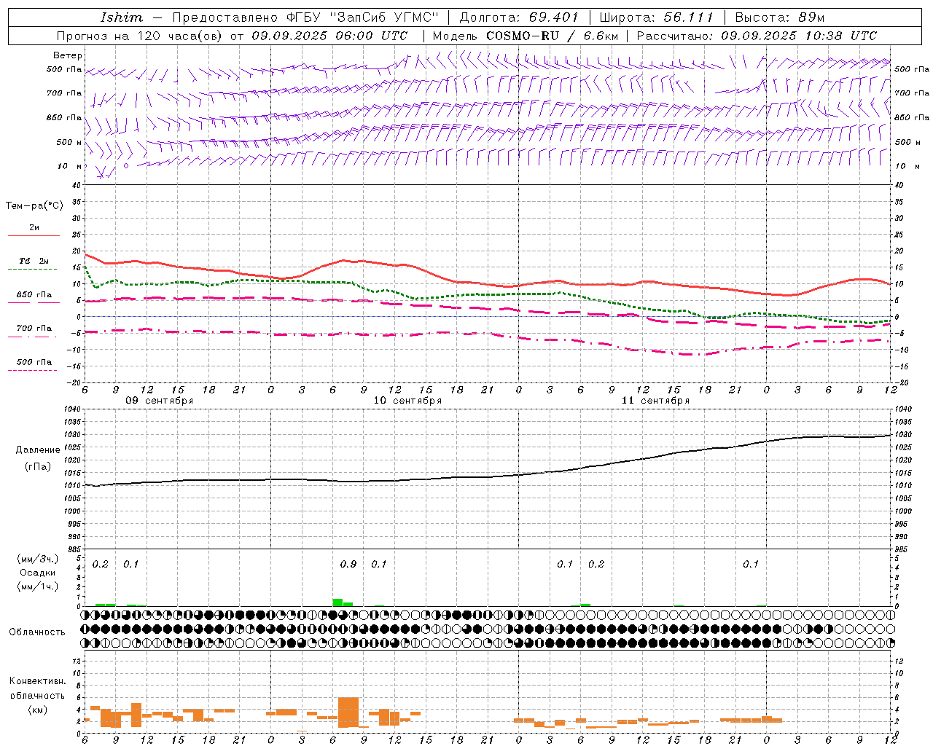
Task: Click the "Рассчитано: 09.09.2025 10:38 UTC" timestamp
Action: (x=757, y=36)
